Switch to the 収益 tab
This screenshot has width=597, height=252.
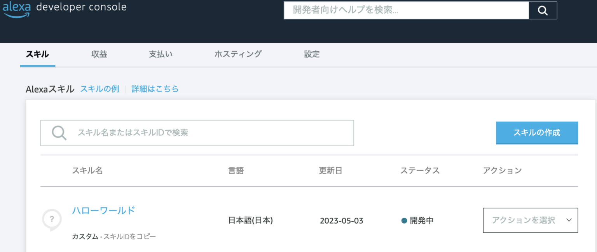(x=99, y=54)
